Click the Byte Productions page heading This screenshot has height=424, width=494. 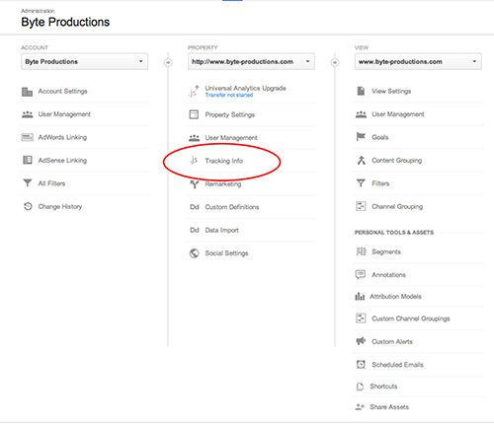click(x=65, y=22)
